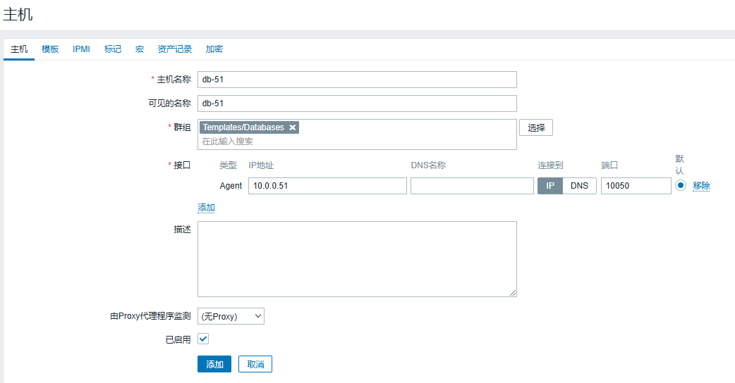Image resolution: width=735 pixels, height=383 pixels.
Task: Remove the Templates/Databases group tag
Action: click(293, 127)
